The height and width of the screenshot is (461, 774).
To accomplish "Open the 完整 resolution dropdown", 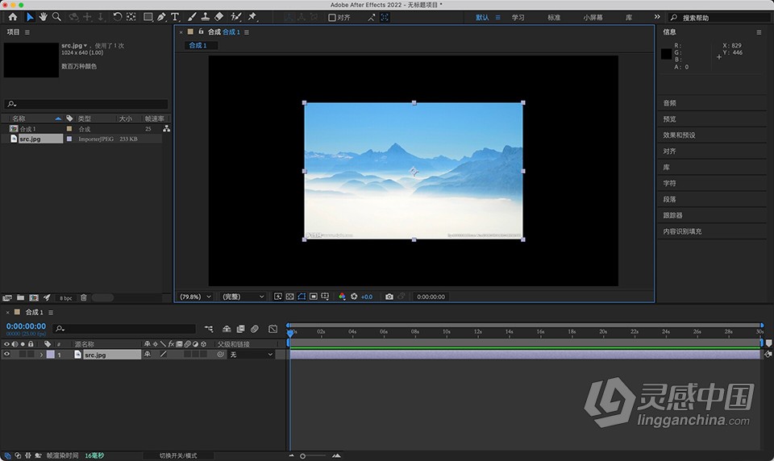I will (243, 297).
